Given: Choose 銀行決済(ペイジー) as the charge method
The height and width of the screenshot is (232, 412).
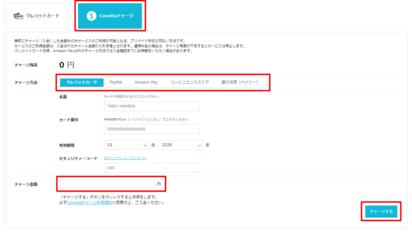Looking at the screenshot, I should coord(239,82).
